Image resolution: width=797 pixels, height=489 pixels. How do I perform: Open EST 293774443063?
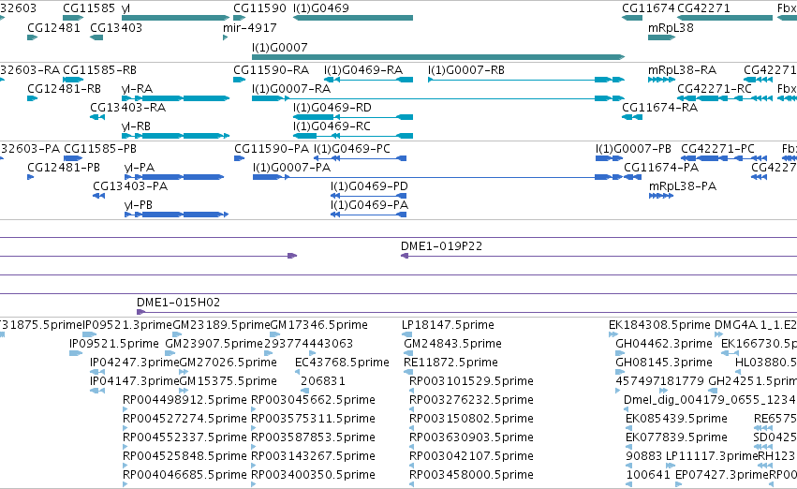tap(308, 344)
